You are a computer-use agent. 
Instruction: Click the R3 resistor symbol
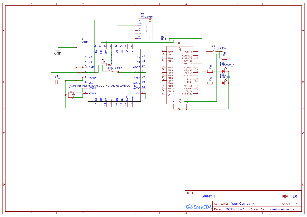[x=210, y=71]
